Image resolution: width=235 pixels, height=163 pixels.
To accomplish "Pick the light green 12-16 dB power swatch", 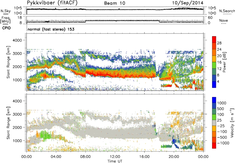I will tap(214, 65).
